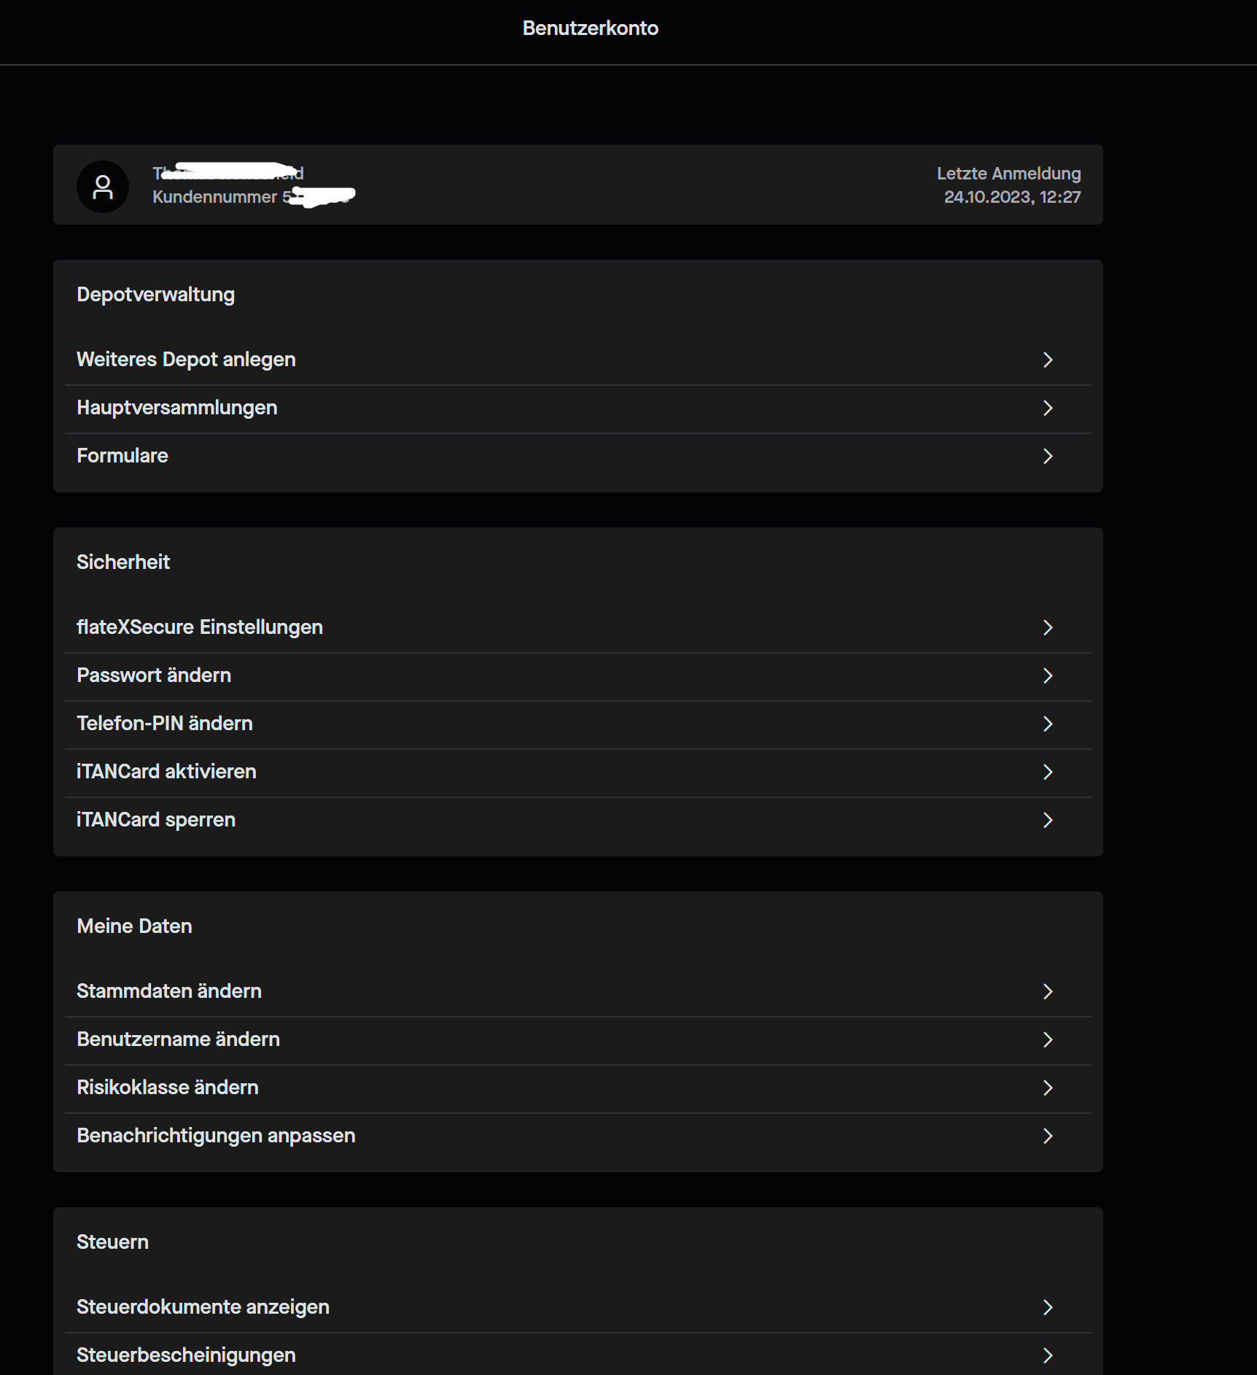
Task: Click chevron for flateXSecure Einstellungen
Action: tap(1048, 627)
